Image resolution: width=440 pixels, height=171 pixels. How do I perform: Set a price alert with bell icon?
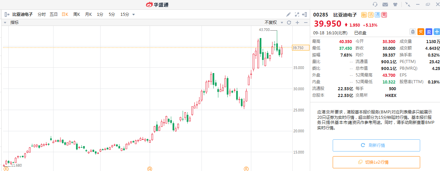pyautogui.click(x=413, y=32)
